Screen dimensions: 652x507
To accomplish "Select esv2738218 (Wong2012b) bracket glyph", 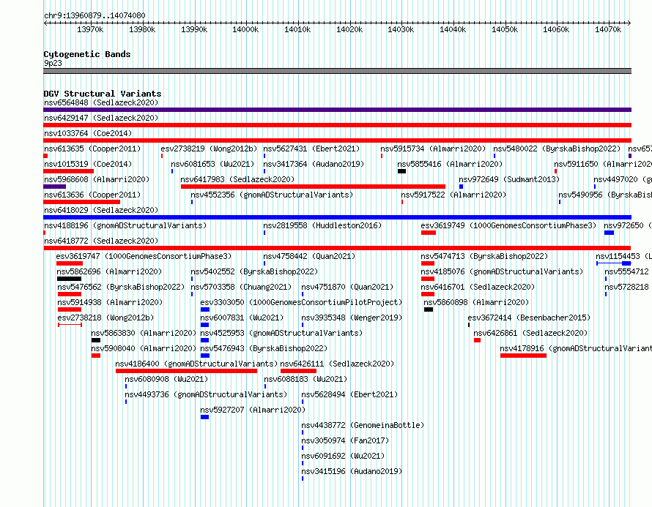I will [70, 325].
